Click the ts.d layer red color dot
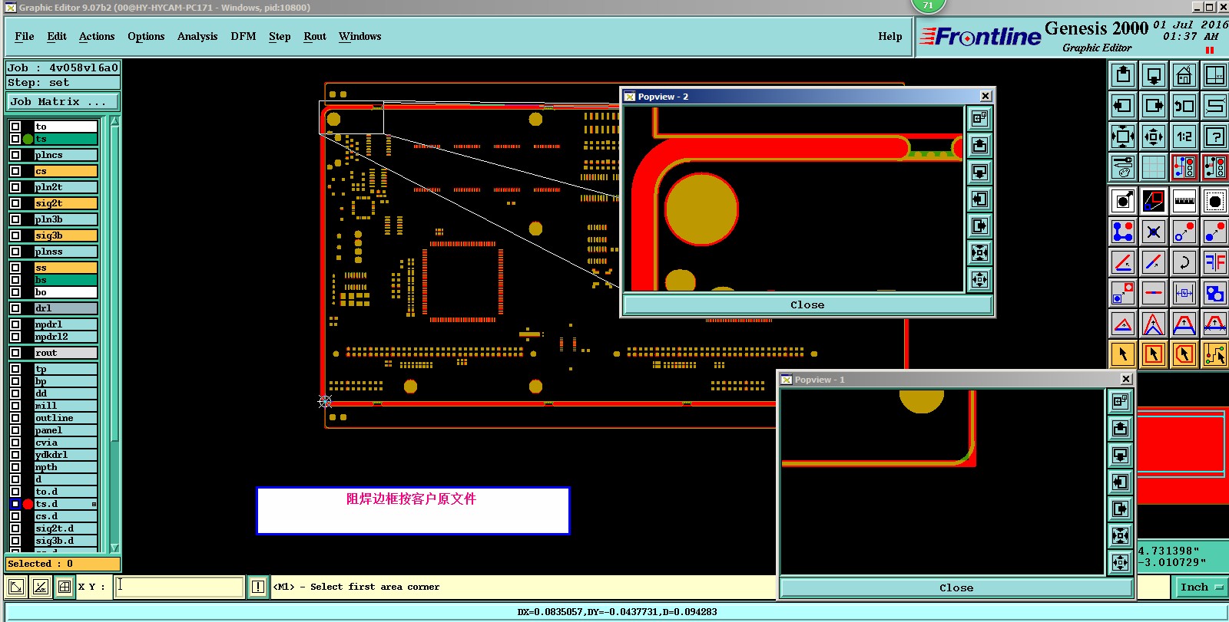The width and height of the screenshot is (1229, 622). 28,504
